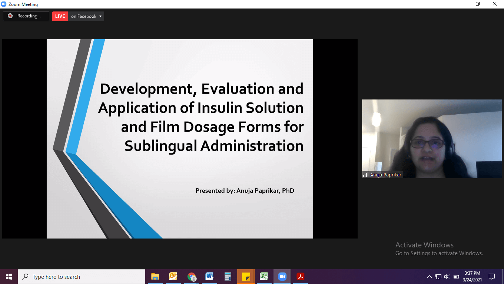Image resolution: width=504 pixels, height=284 pixels.
Task: Open Google Chrome from taskbar
Action: tap(191, 277)
